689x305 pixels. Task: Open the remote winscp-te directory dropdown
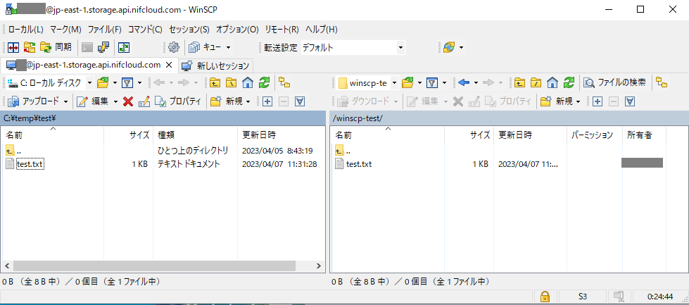tap(393, 82)
